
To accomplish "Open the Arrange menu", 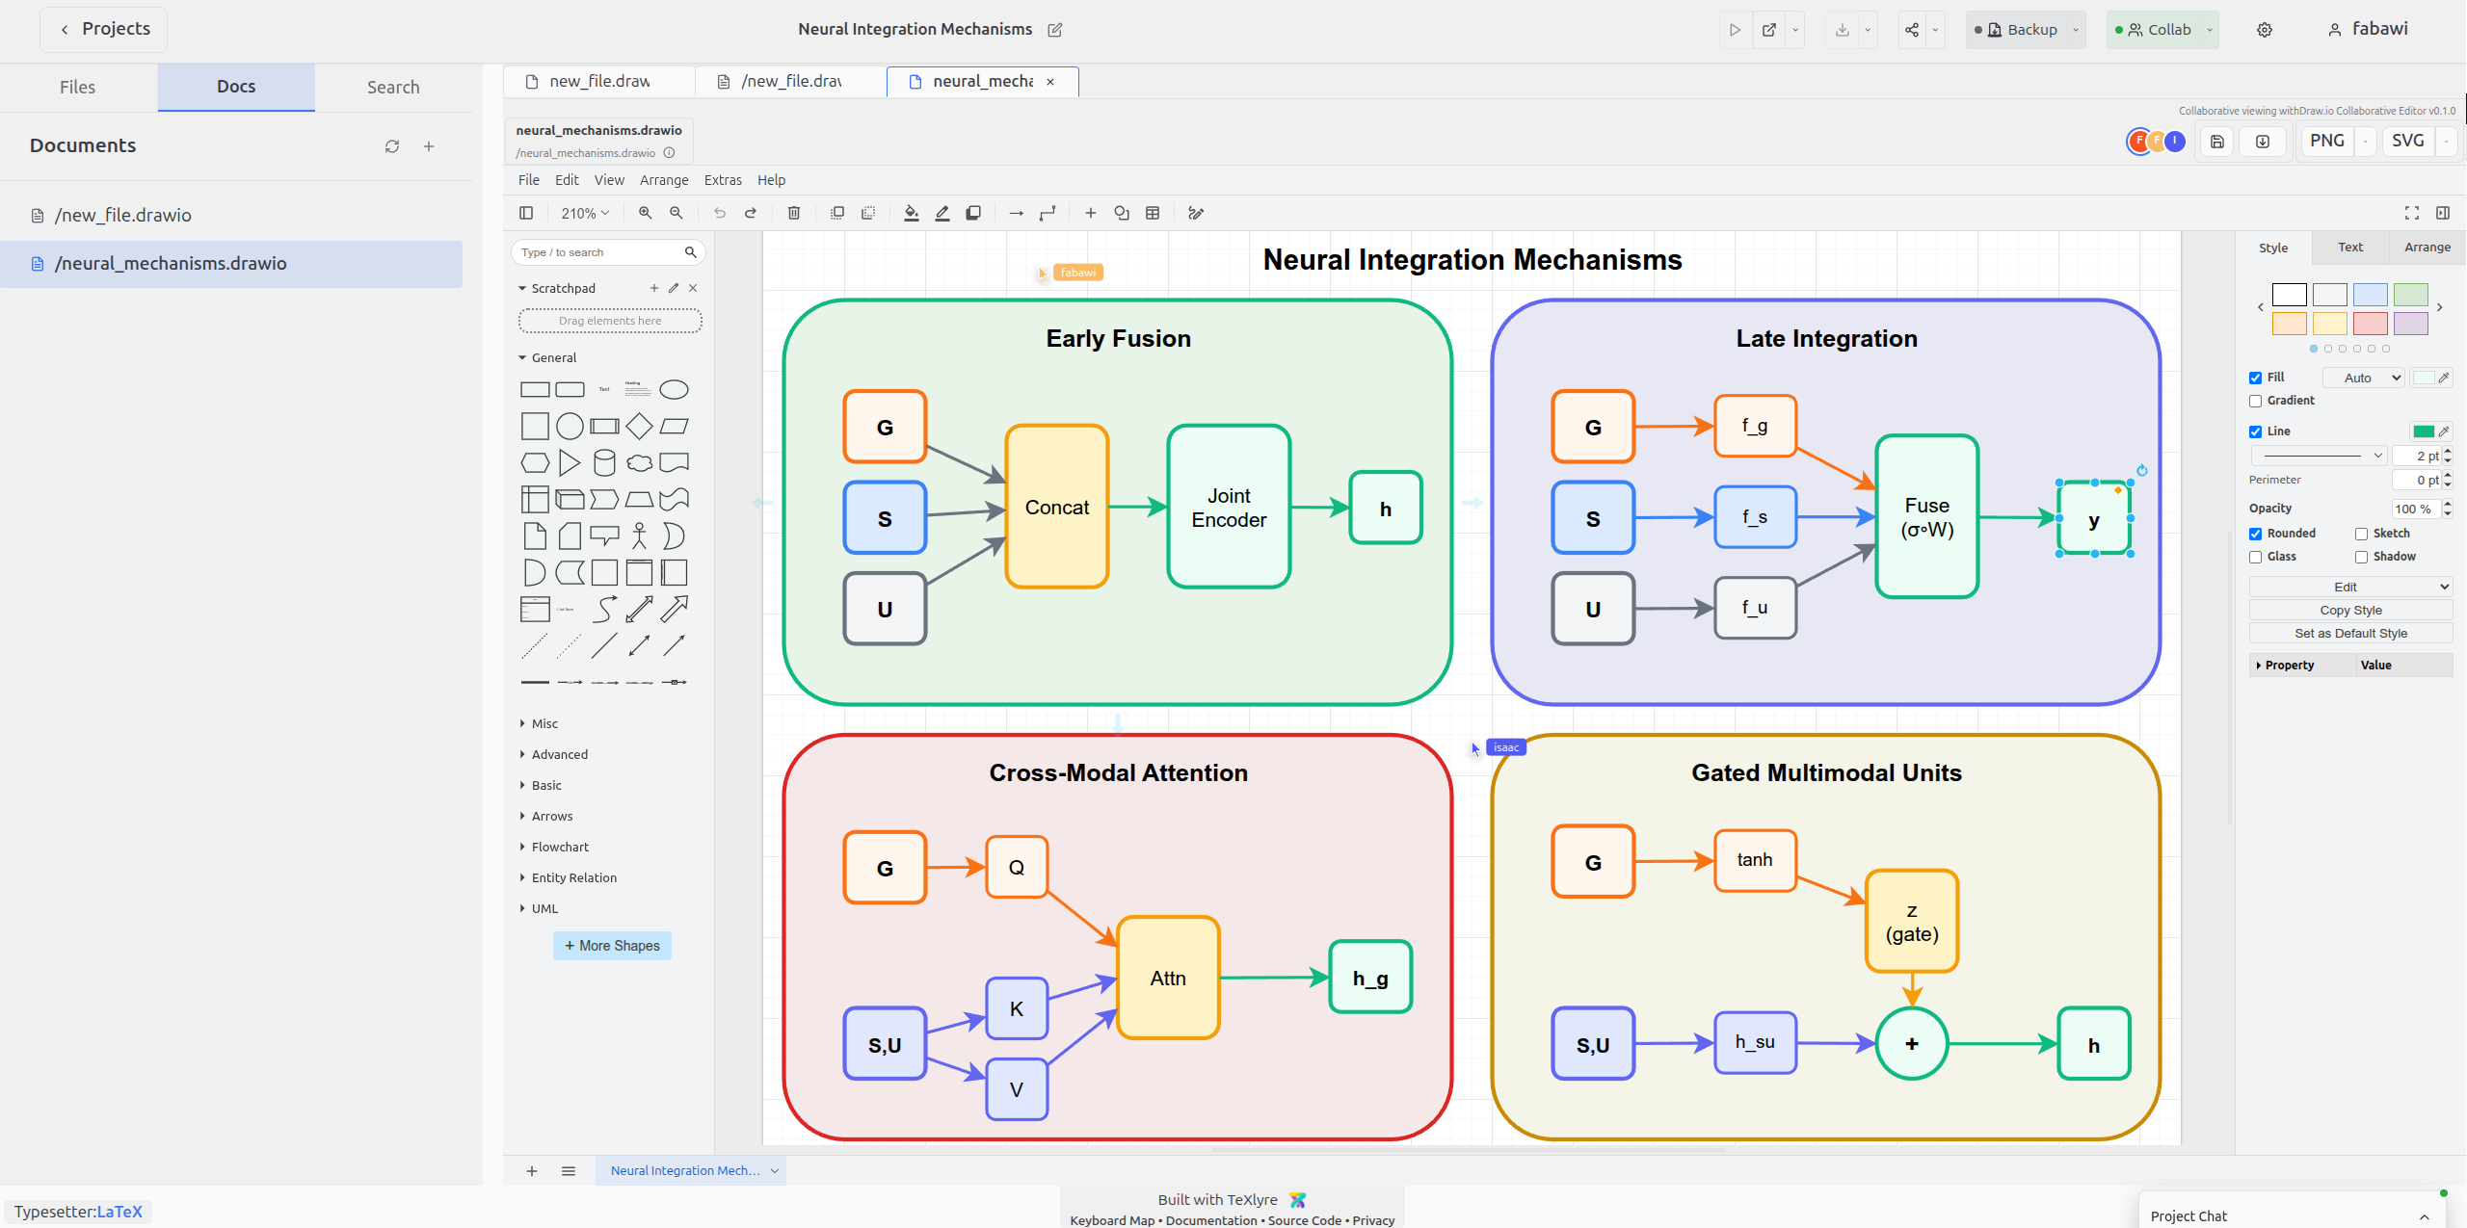I will coord(664,180).
